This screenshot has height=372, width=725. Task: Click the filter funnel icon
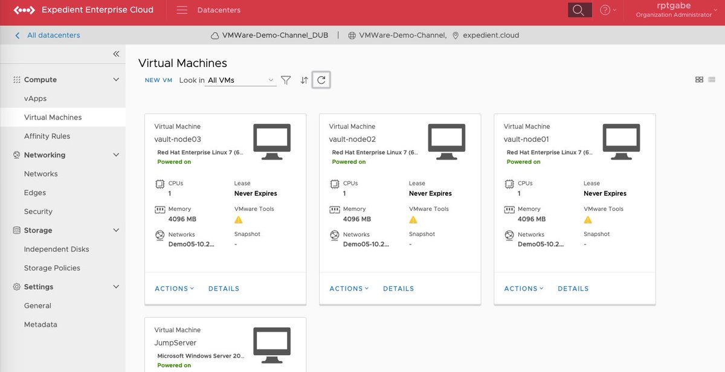(286, 80)
